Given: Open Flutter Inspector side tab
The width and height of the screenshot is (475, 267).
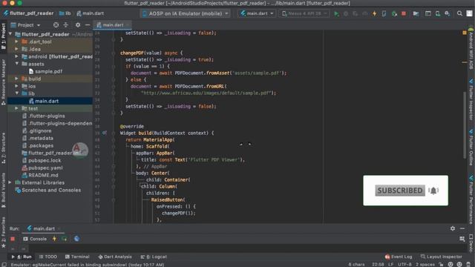Looking at the screenshot, I should (x=471, y=99).
